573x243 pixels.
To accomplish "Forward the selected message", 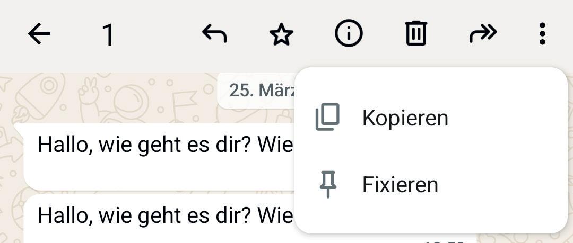I will (483, 34).
